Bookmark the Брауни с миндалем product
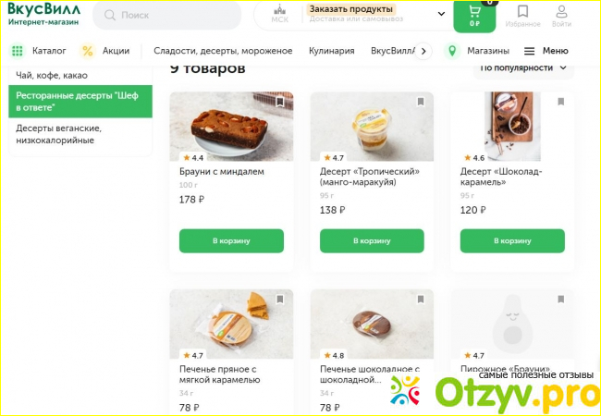This screenshot has height=416, width=601. [x=280, y=103]
